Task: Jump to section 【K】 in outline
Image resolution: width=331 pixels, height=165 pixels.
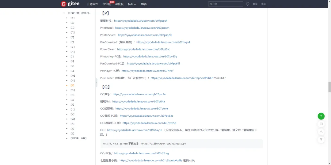Action: coord(72,66)
